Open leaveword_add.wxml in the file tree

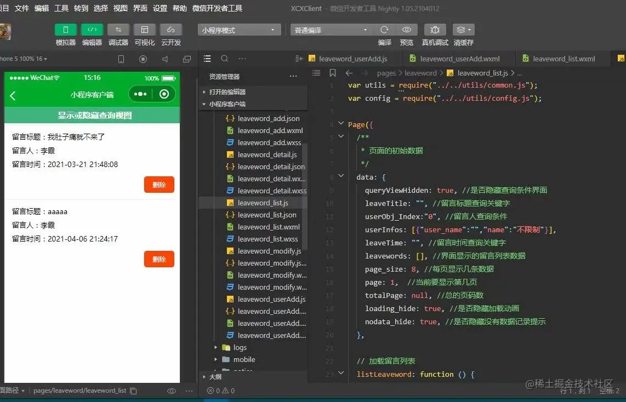pos(270,130)
